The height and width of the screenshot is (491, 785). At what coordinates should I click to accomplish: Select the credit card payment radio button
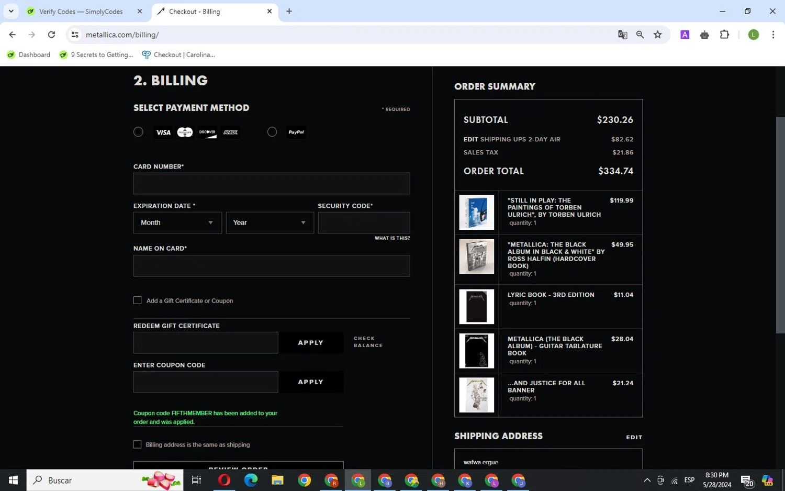[138, 132]
